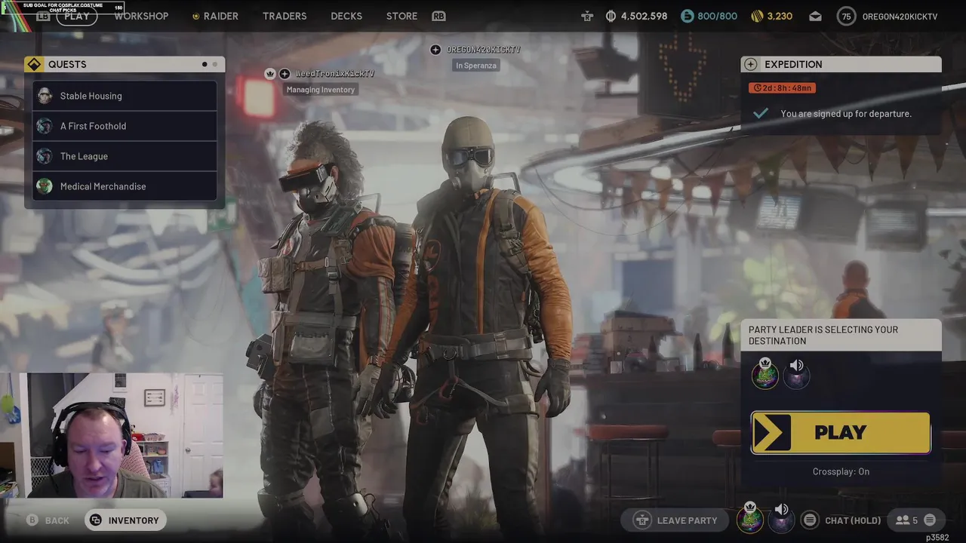Click the expedition timer 2d:8h:48mn
966x543 pixels.
(x=782, y=88)
